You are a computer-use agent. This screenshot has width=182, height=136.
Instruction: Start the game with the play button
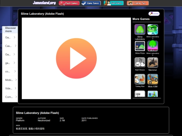[x=76, y=58]
